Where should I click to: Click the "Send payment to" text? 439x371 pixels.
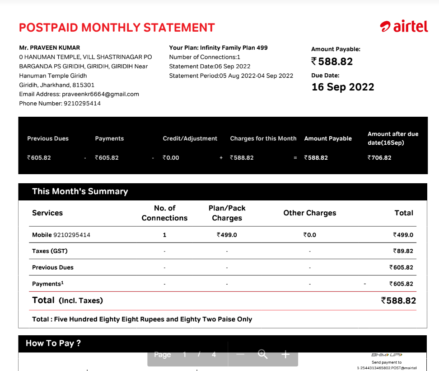click(387, 362)
